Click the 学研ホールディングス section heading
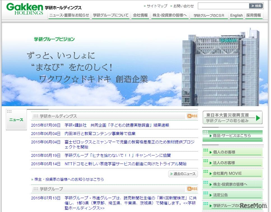The height and width of the screenshot is (212, 271). 58,116
